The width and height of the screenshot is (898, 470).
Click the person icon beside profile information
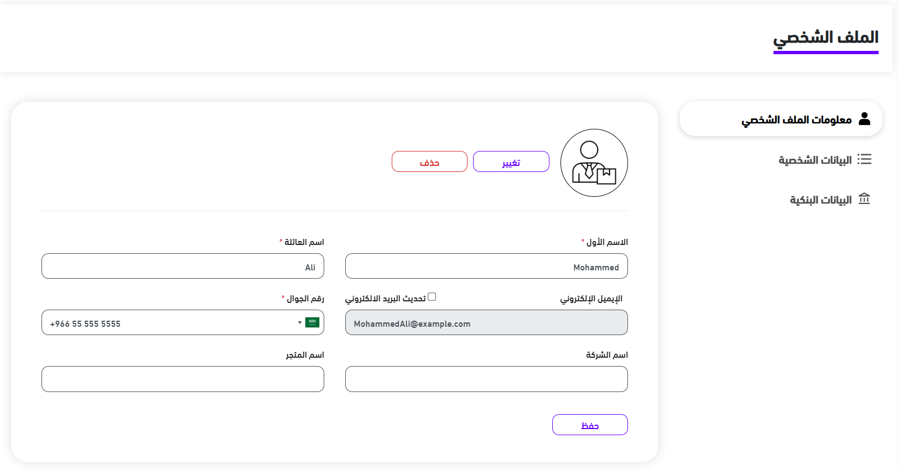point(864,119)
